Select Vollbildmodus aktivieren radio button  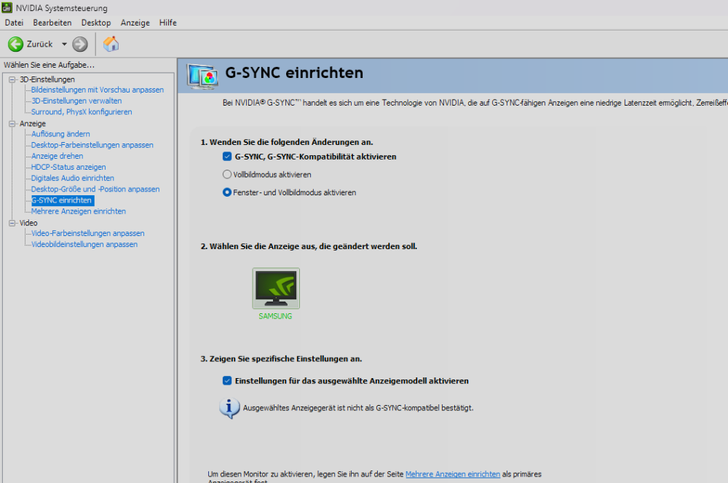click(x=227, y=175)
